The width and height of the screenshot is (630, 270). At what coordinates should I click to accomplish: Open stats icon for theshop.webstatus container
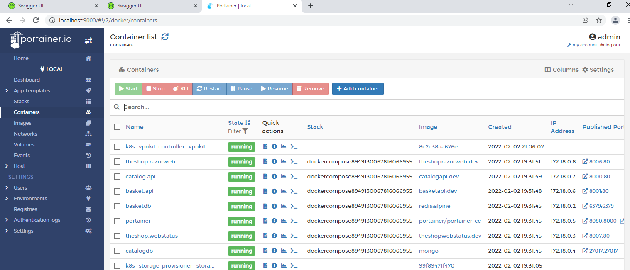pyautogui.click(x=284, y=236)
